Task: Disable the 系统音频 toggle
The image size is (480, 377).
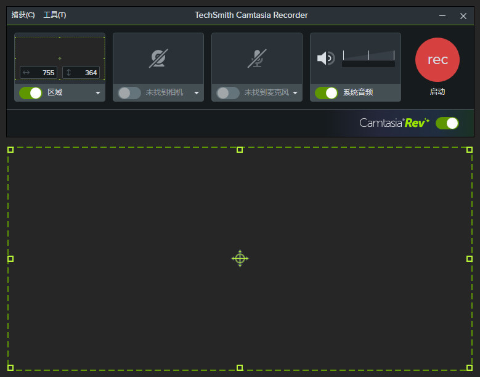Action: point(326,92)
